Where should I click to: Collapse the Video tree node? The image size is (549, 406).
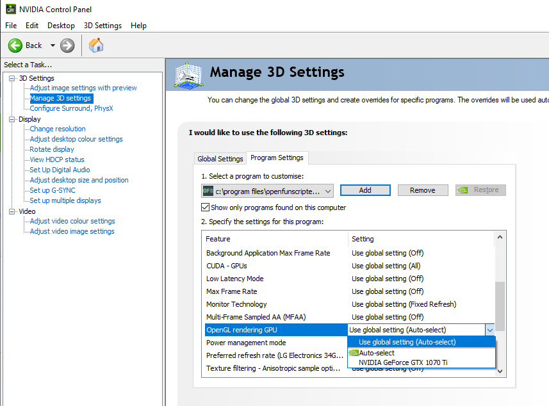[x=12, y=211]
